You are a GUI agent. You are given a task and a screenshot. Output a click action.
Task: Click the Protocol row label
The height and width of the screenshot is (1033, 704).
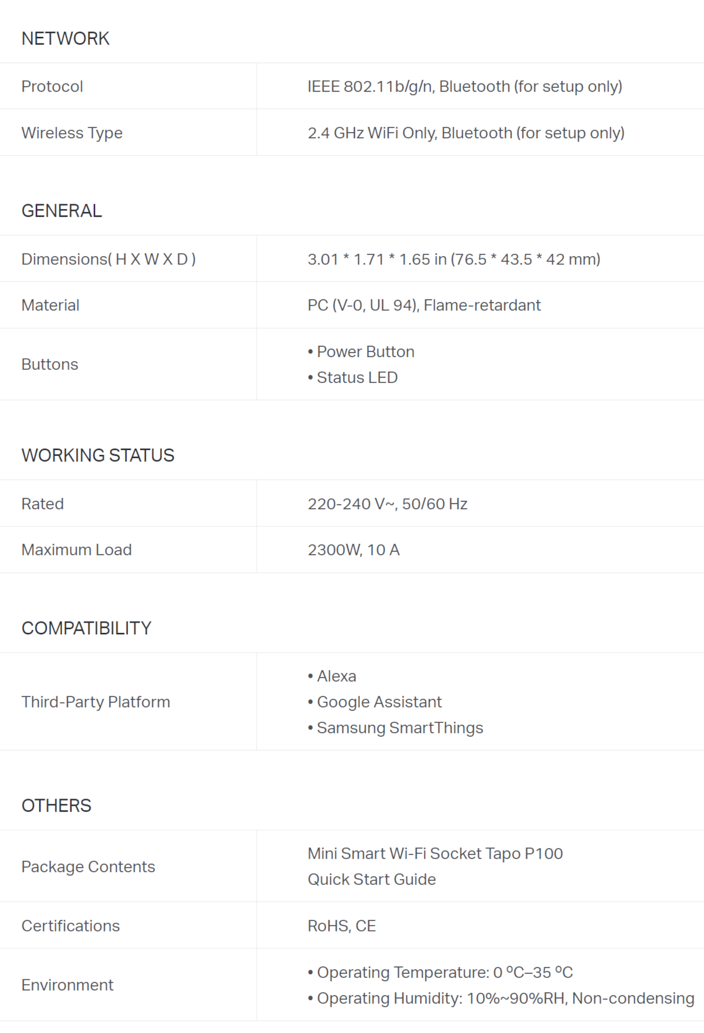pyautogui.click(x=52, y=86)
